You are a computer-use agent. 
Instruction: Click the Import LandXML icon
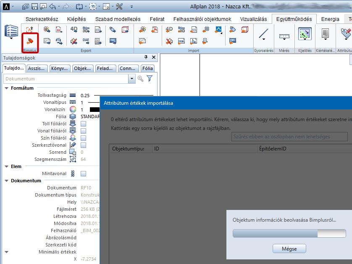point(194,41)
